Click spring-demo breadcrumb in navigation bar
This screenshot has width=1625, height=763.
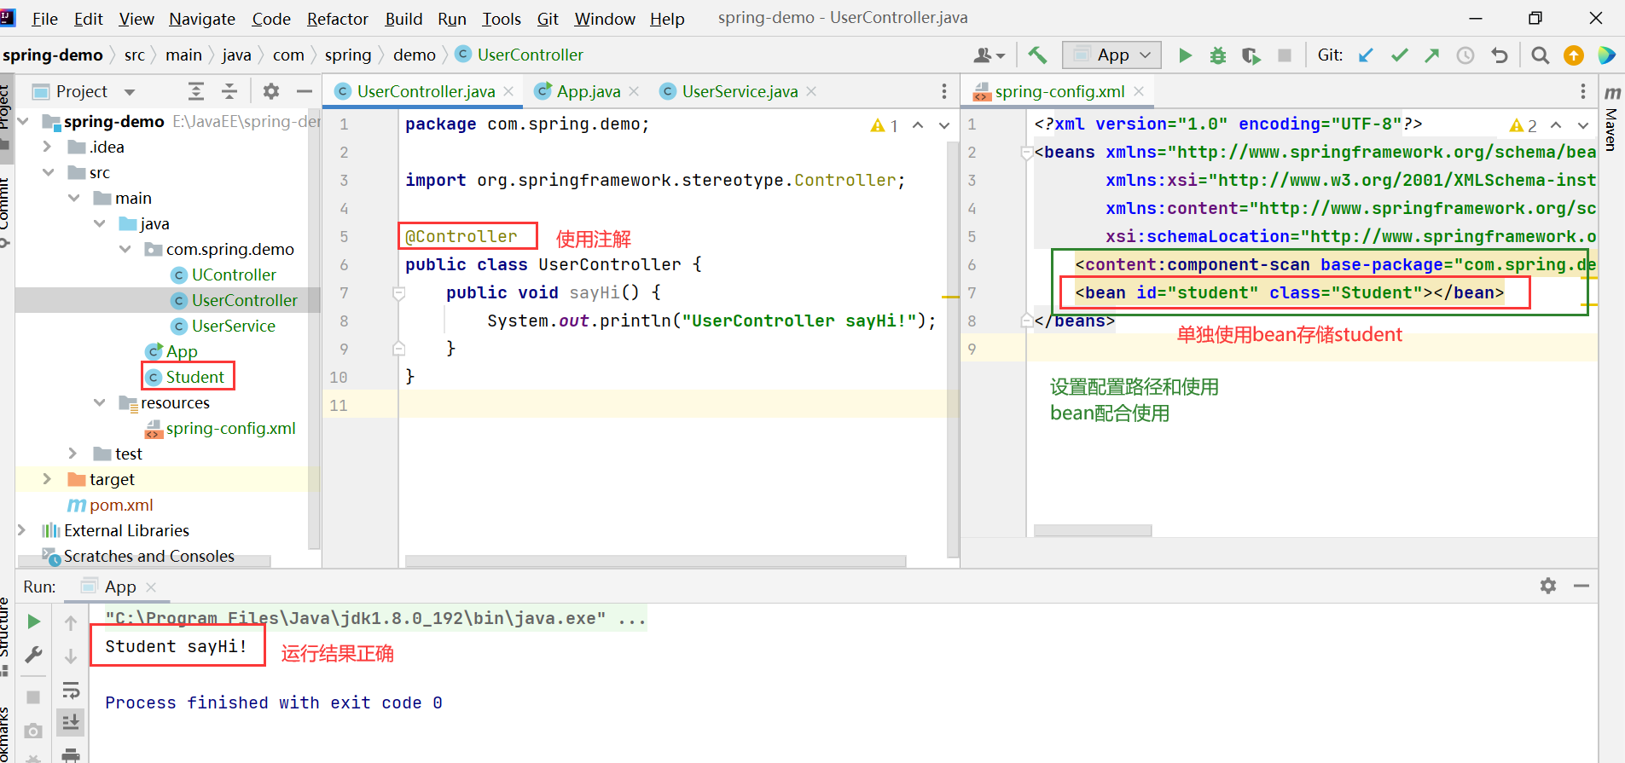(53, 55)
